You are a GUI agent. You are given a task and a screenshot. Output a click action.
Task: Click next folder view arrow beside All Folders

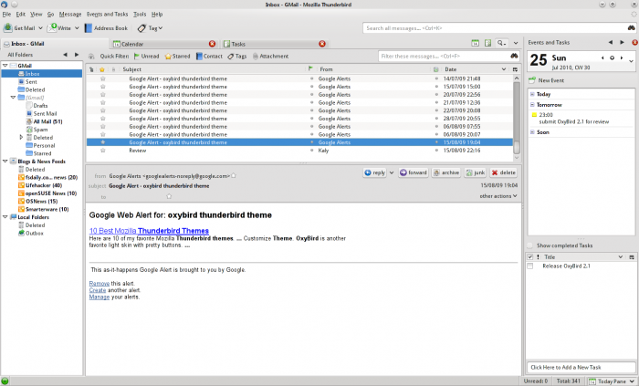point(76,55)
